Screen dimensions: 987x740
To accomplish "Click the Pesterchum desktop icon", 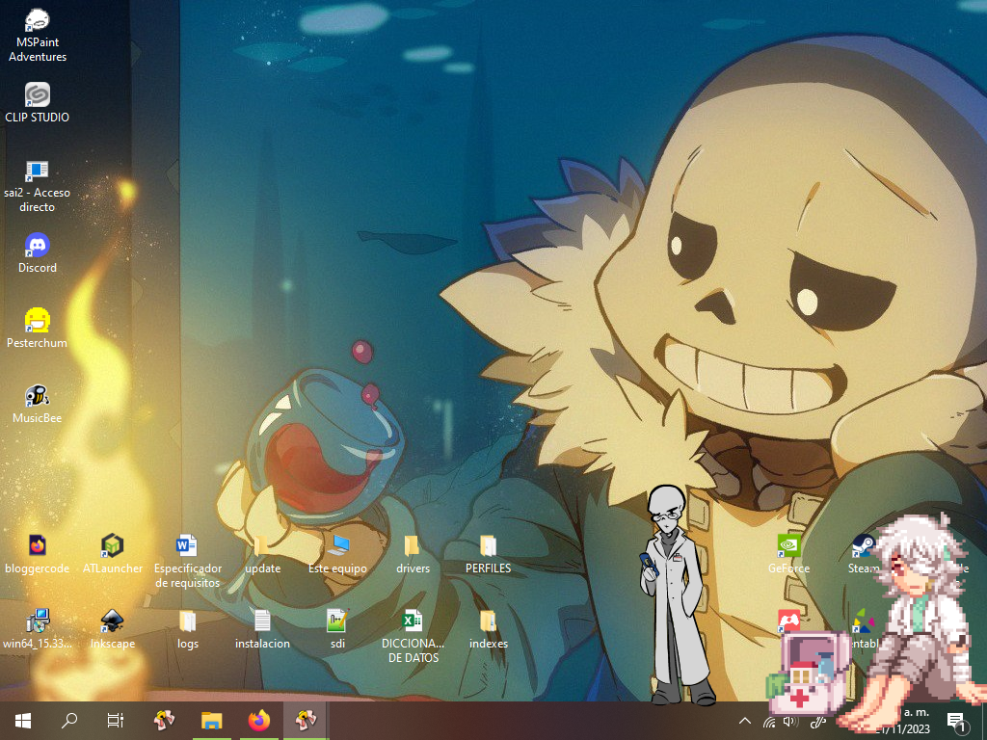I will [38, 321].
